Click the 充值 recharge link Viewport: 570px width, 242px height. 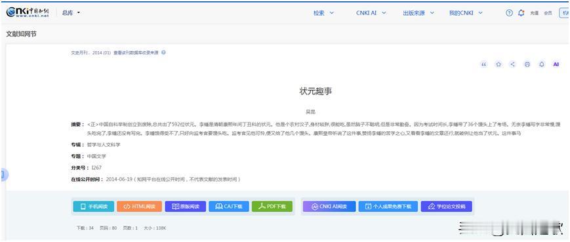click(x=534, y=13)
